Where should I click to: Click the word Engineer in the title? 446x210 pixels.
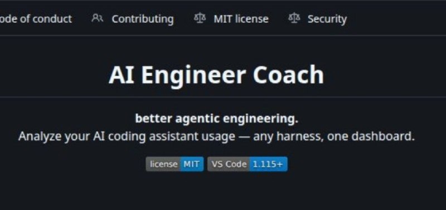[x=193, y=76]
